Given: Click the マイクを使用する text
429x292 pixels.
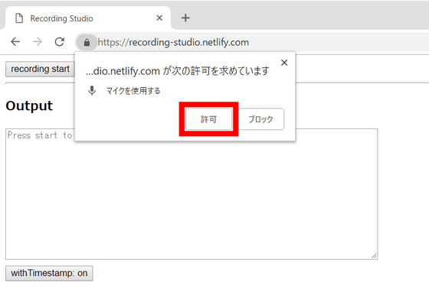Looking at the screenshot, I should click(133, 91).
